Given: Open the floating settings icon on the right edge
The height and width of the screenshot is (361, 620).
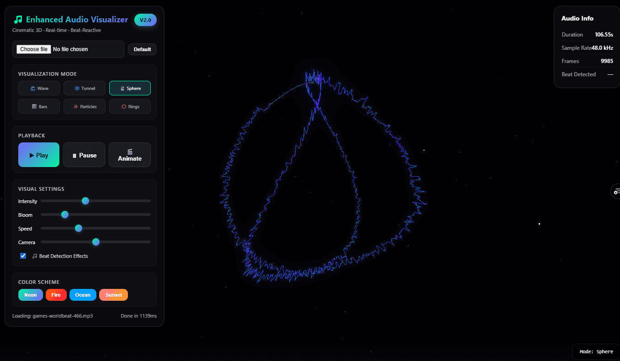Looking at the screenshot, I should [x=616, y=191].
